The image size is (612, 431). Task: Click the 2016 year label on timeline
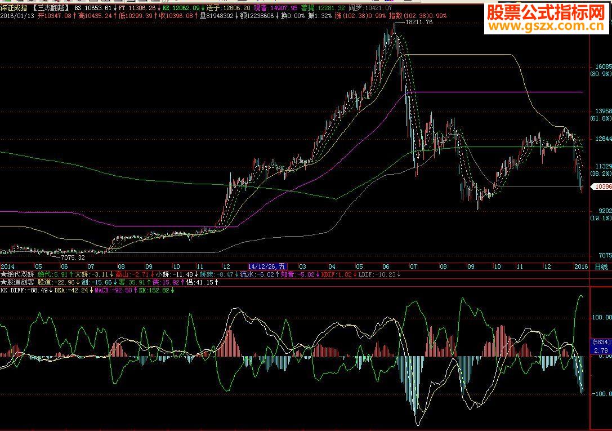[x=581, y=266]
